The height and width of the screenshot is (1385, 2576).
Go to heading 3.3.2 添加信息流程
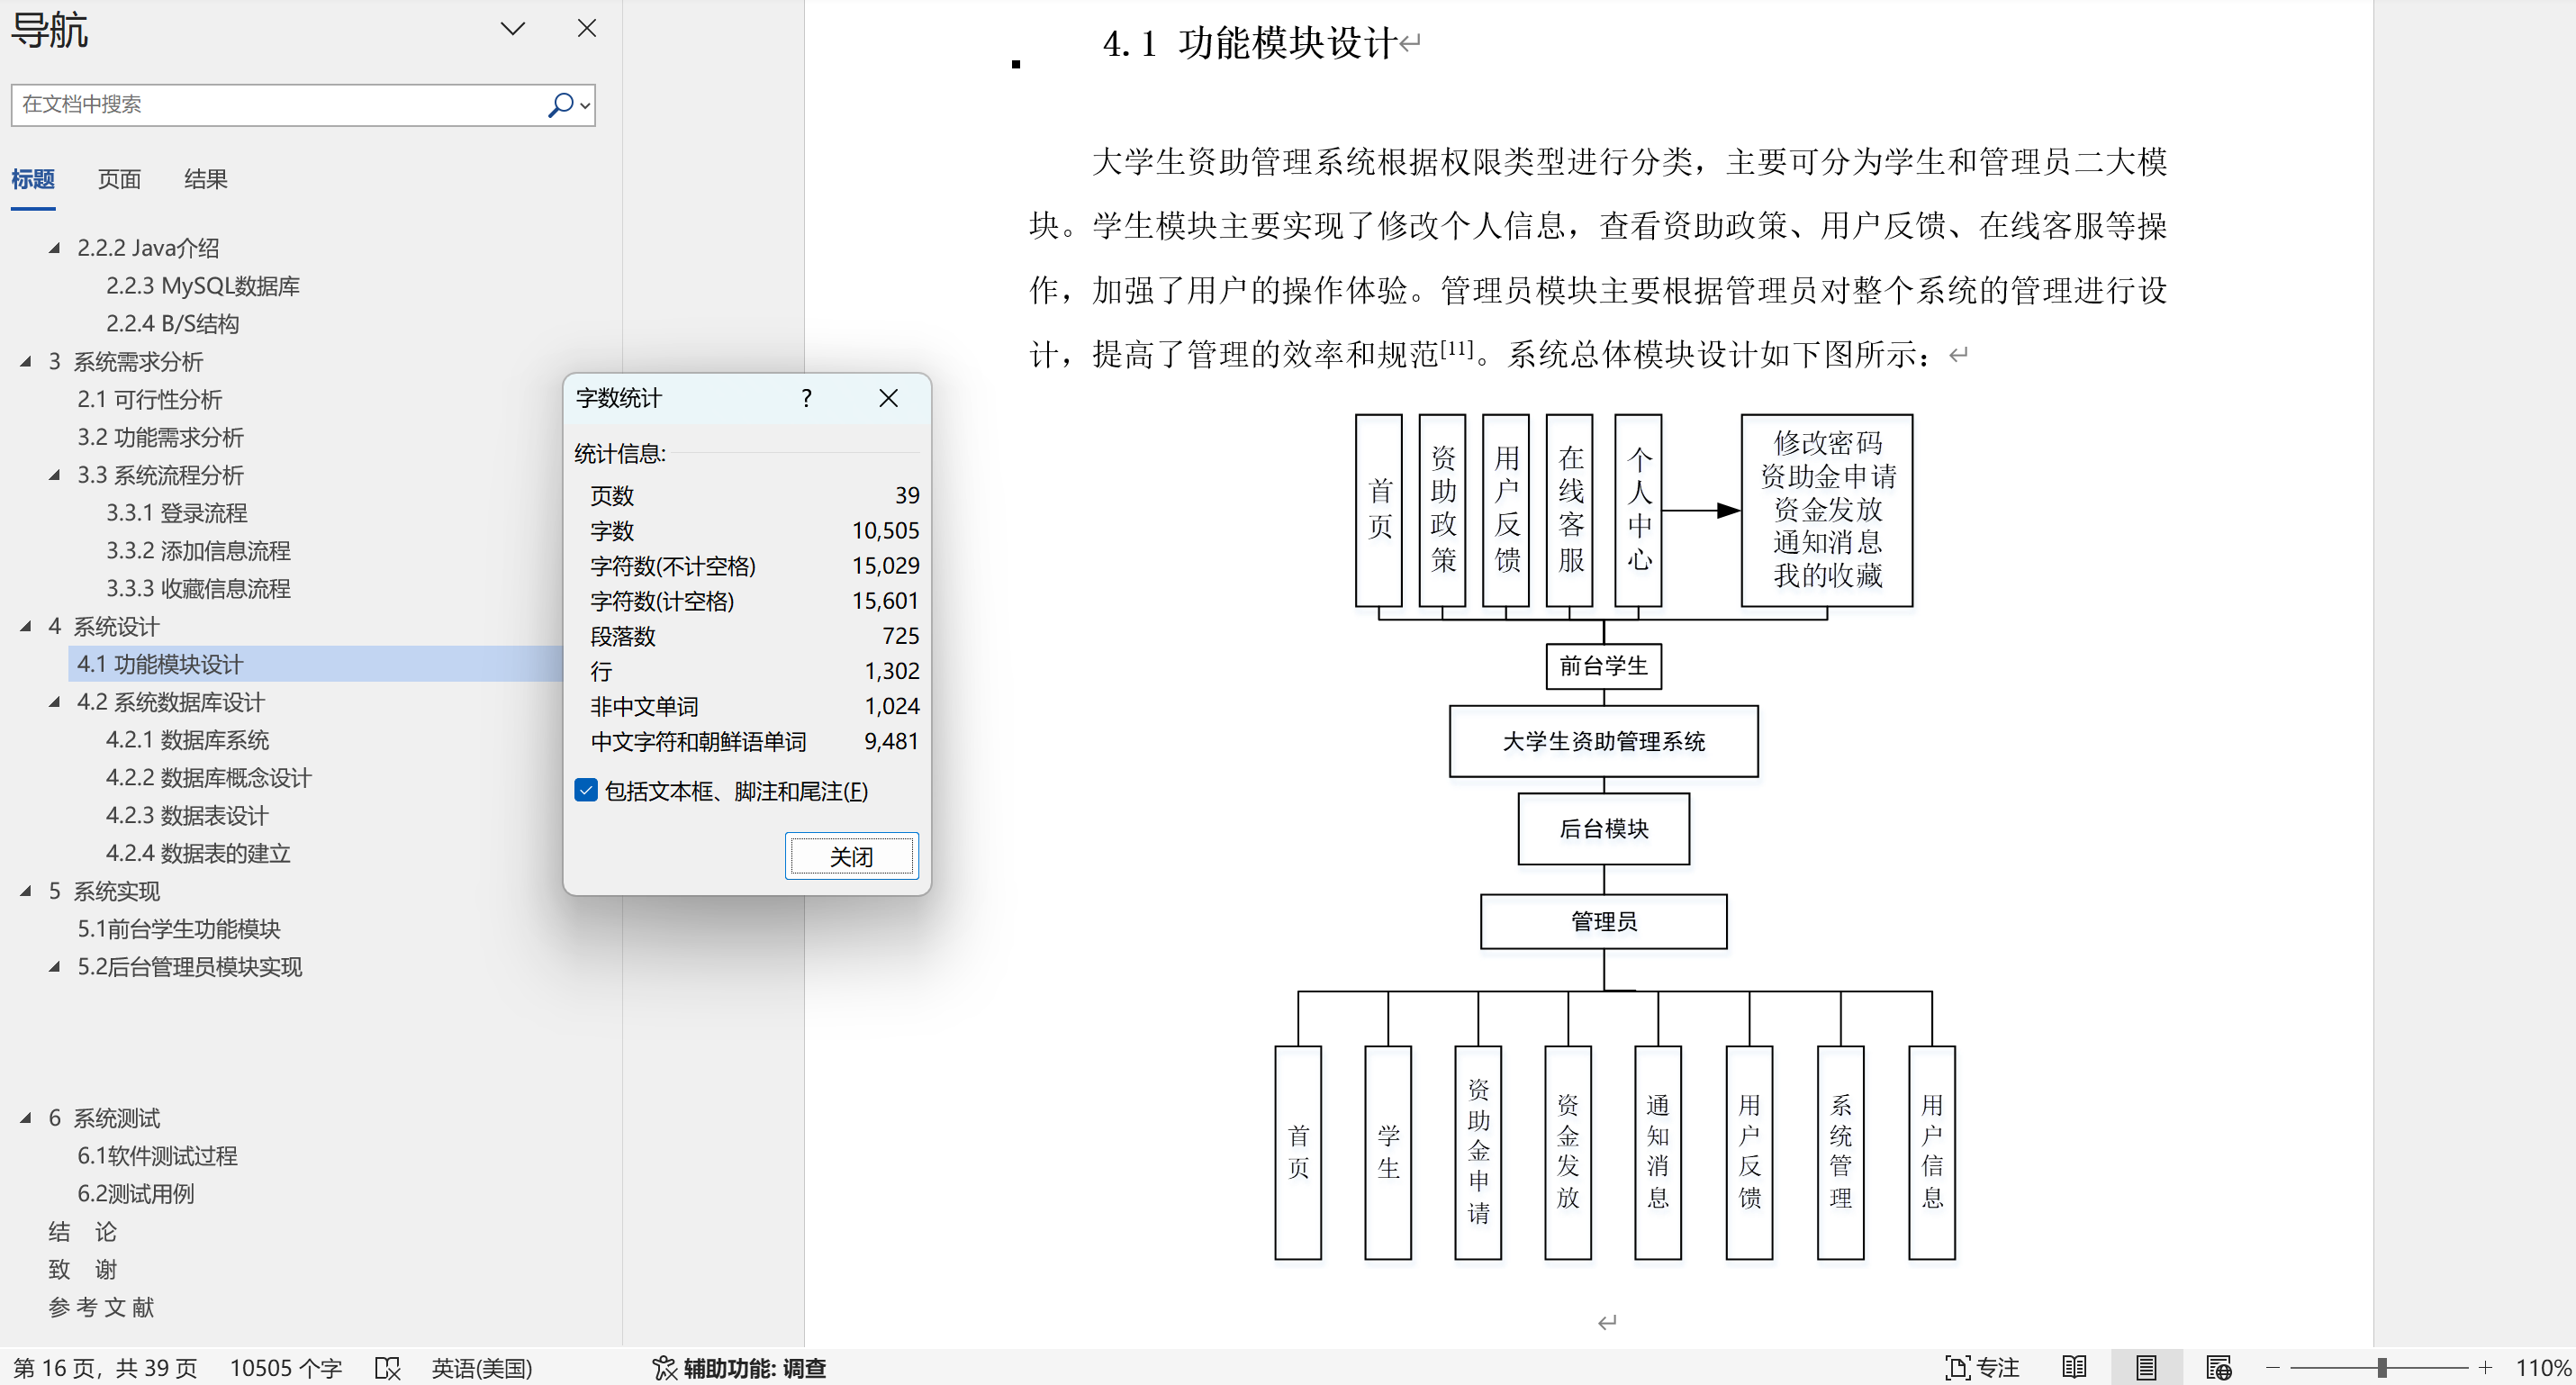pyautogui.click(x=198, y=551)
